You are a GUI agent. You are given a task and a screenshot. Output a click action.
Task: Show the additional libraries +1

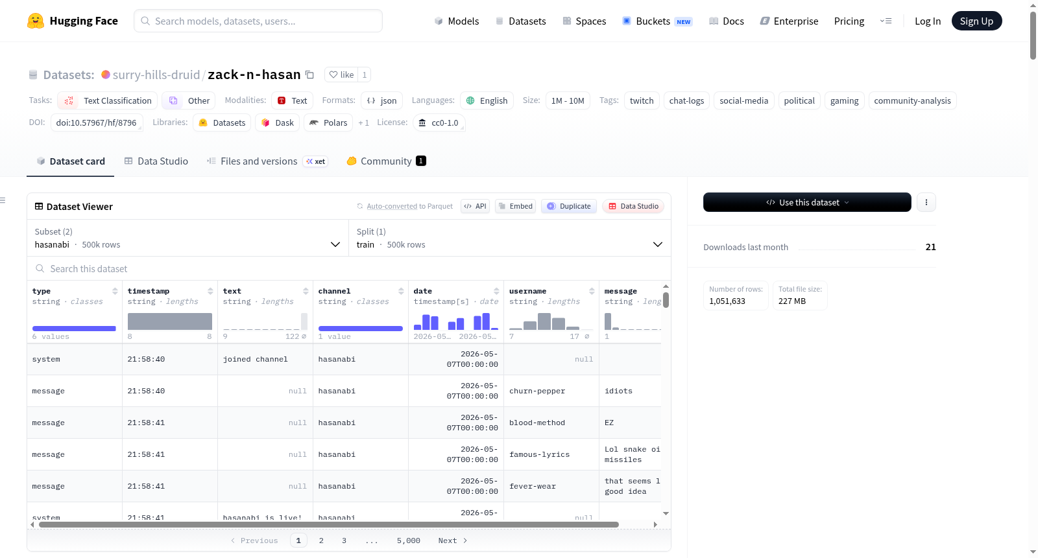[x=364, y=122]
